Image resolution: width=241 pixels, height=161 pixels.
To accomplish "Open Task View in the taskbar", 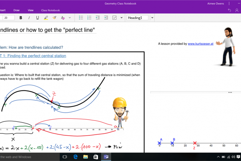I will pyautogui.click(x=65, y=157).
